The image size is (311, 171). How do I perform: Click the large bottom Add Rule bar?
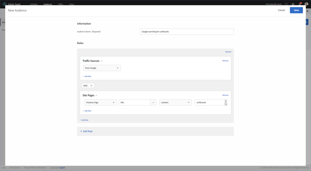tap(155, 131)
